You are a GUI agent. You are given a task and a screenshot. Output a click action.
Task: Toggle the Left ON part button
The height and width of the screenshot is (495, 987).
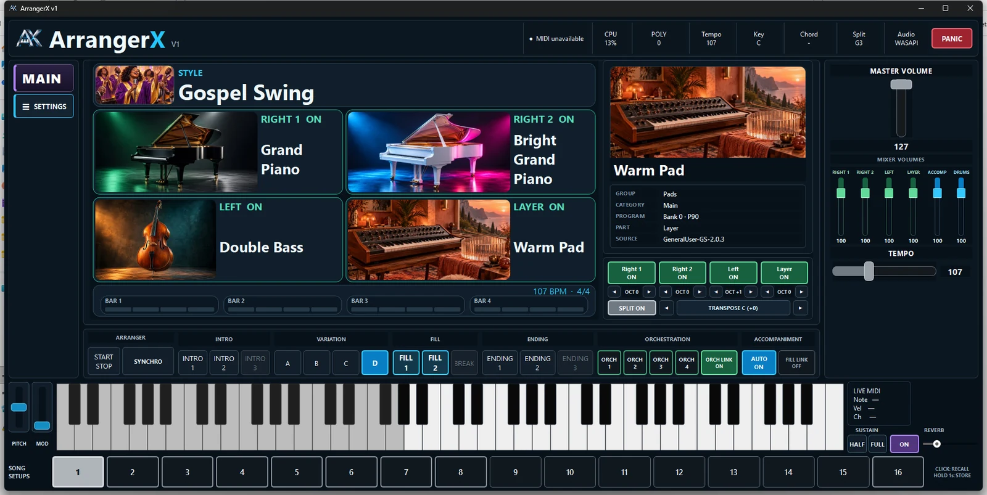pyautogui.click(x=733, y=273)
